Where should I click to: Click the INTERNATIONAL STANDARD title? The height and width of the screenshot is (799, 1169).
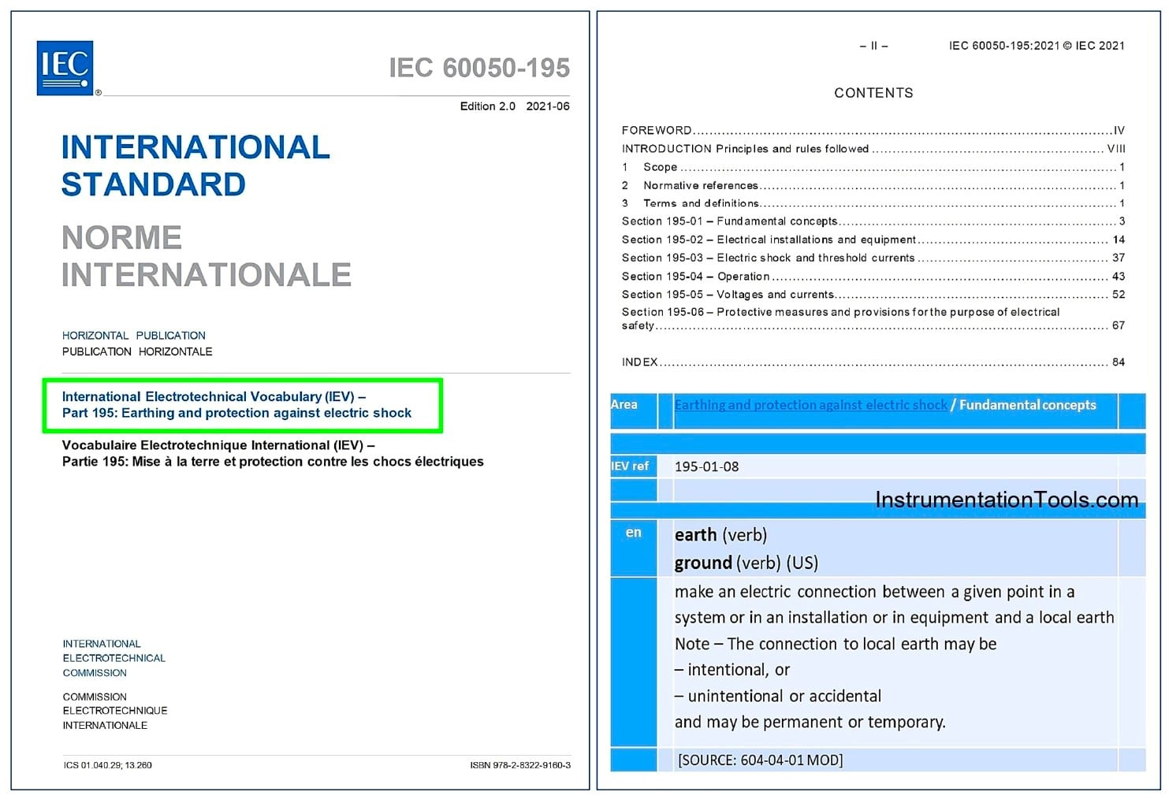(x=195, y=165)
